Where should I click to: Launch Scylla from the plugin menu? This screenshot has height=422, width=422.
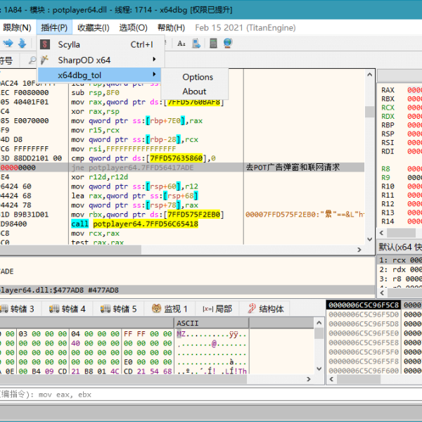click(101, 44)
